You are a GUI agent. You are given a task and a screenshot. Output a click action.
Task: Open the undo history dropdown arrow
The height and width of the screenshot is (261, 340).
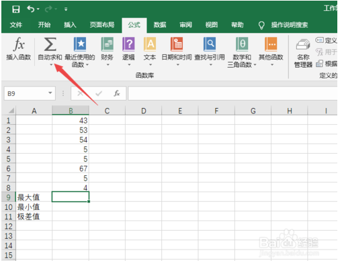point(38,9)
